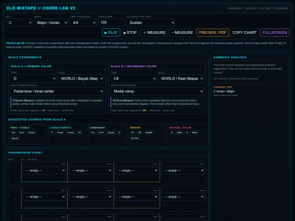Screen dimensions: 295x221
Task: Open the Mode dropdown showing Major / Ionian
Action: click(x=51, y=23)
